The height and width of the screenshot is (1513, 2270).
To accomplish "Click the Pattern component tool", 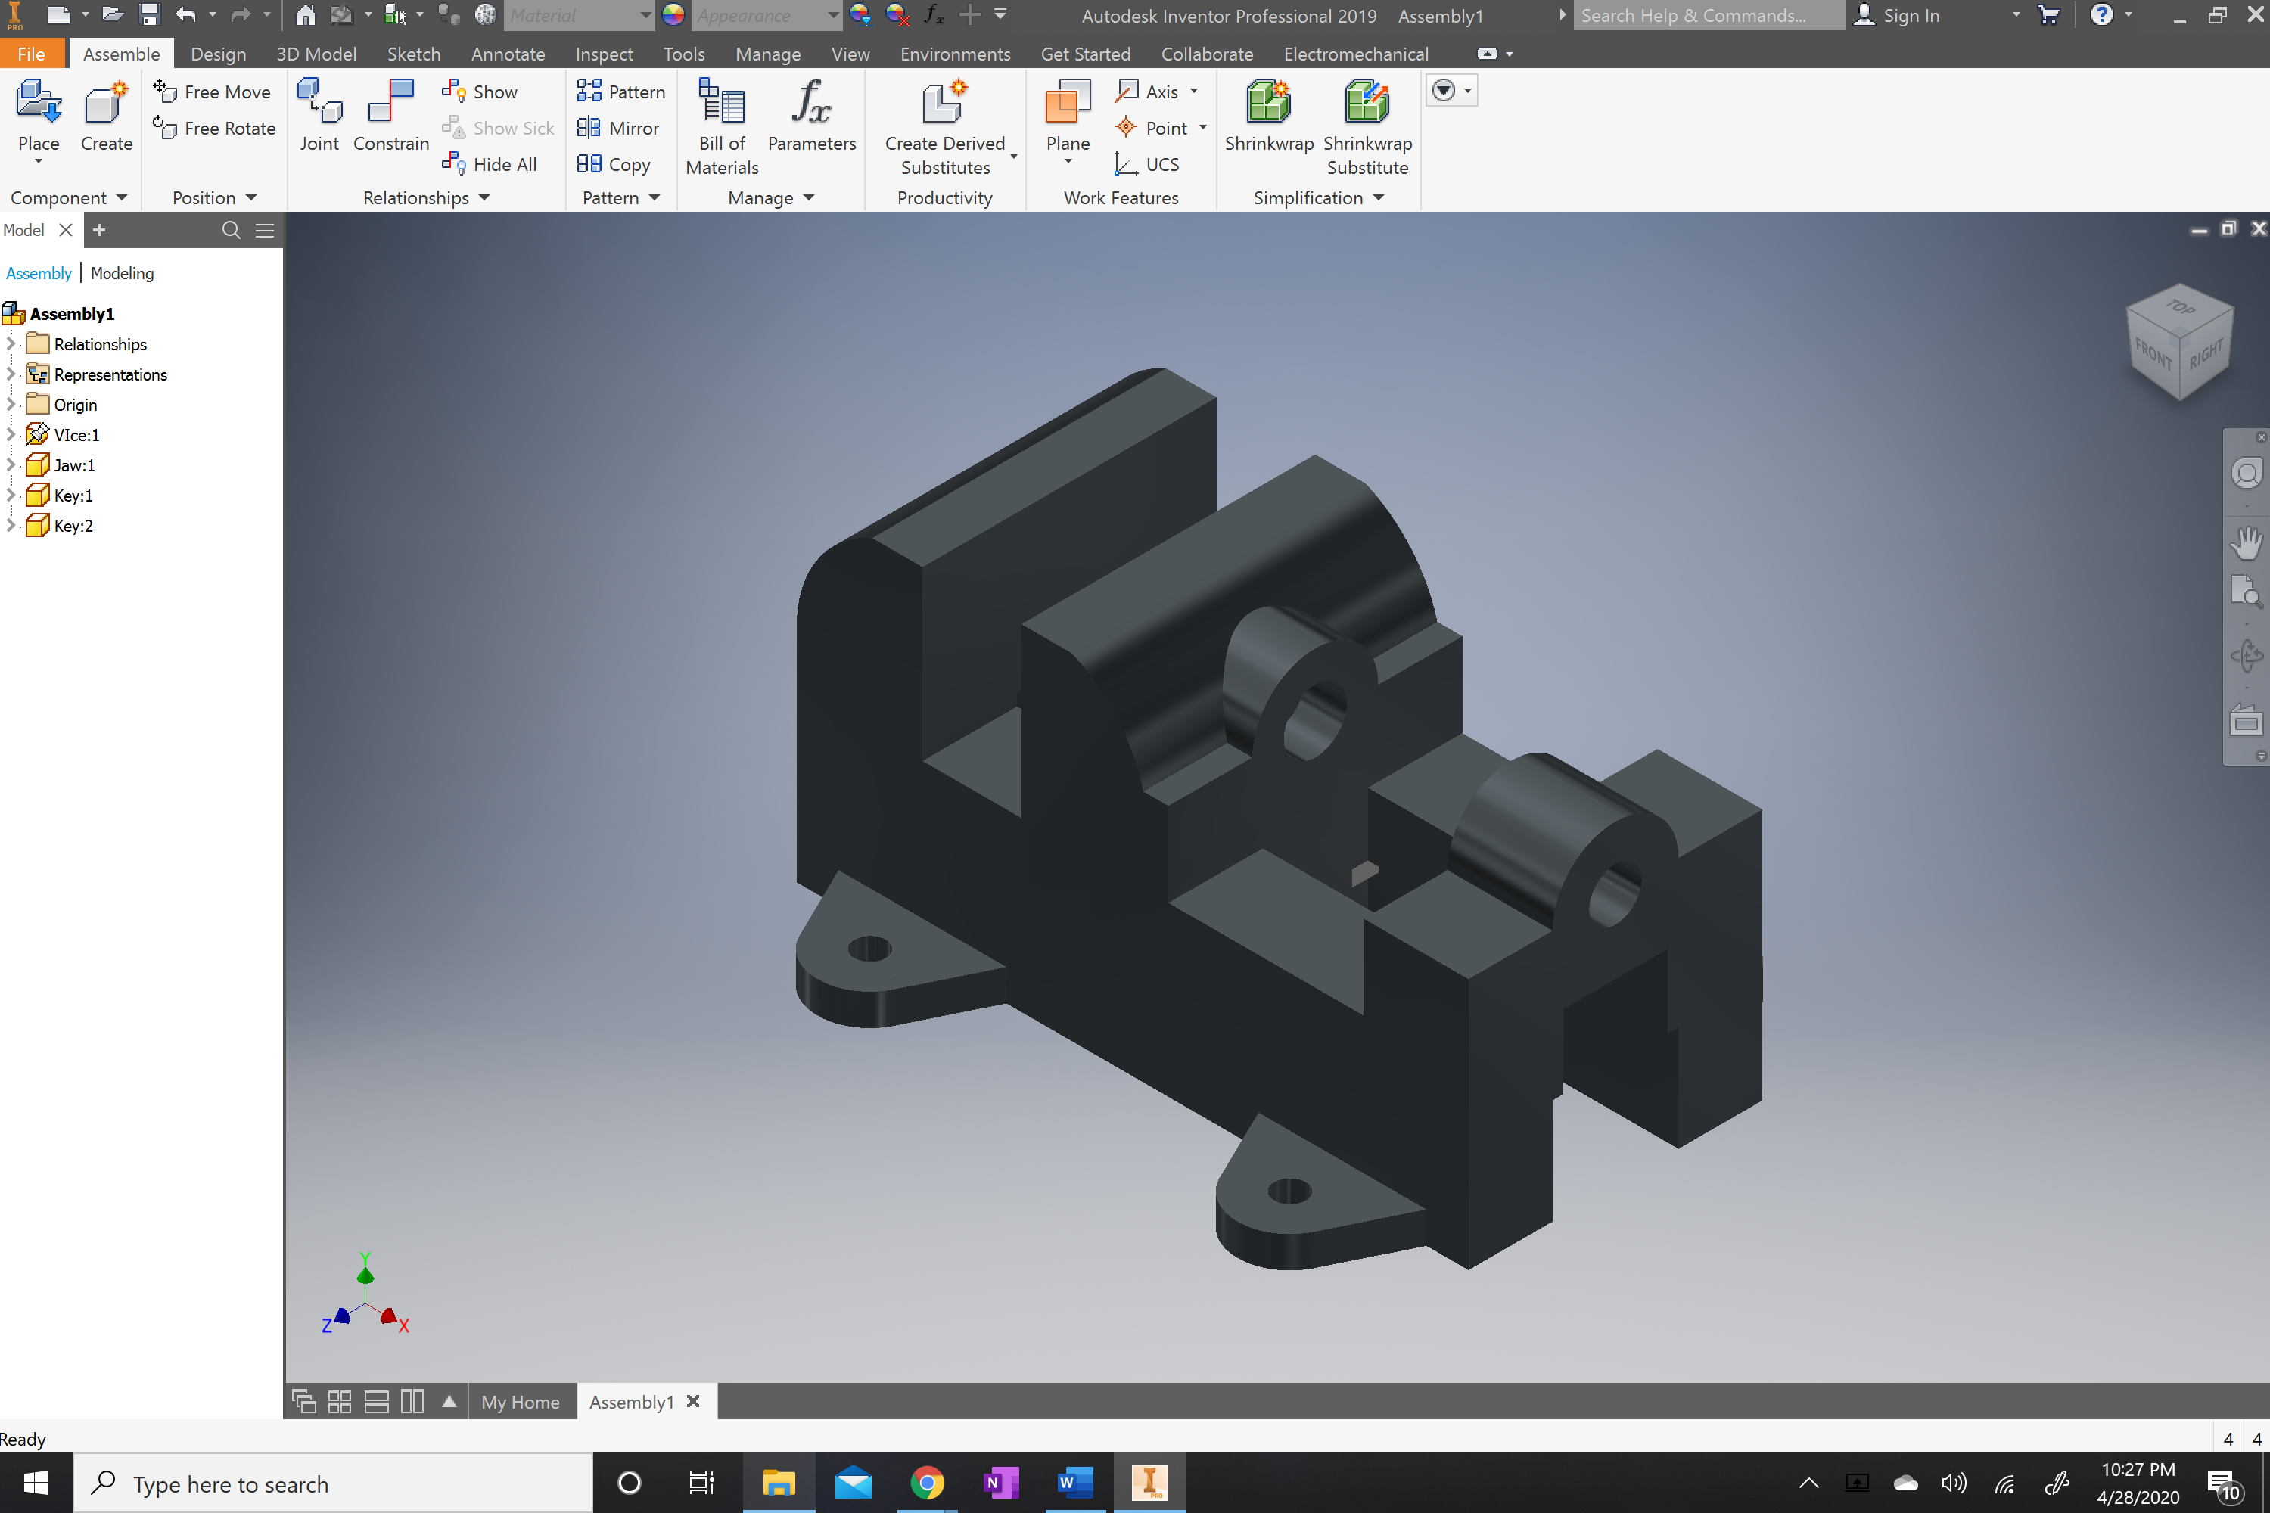I will 620,92.
